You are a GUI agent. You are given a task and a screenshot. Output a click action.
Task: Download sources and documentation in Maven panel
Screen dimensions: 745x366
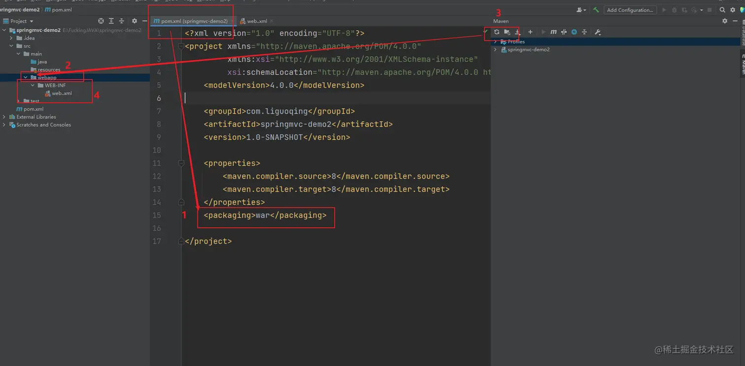pyautogui.click(x=517, y=32)
